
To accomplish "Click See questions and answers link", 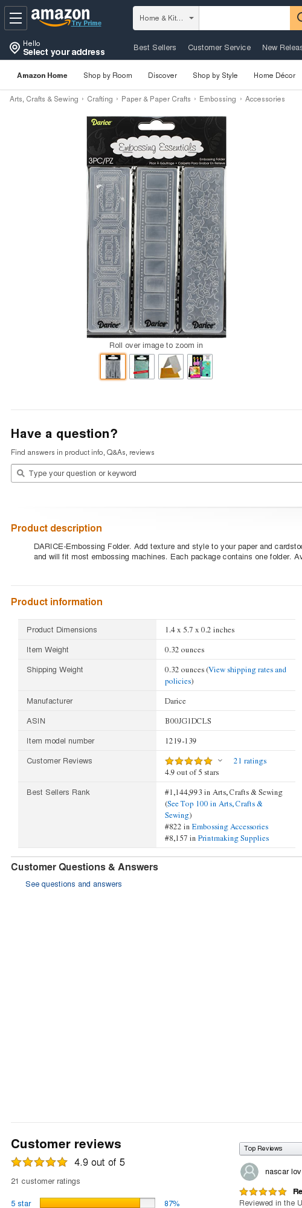I will point(74,884).
